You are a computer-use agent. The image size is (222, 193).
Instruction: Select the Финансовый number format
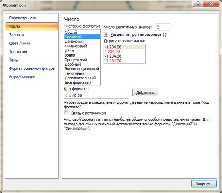[x=82, y=46]
